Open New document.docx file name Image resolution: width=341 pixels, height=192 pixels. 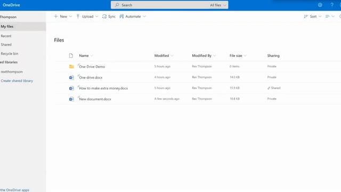(x=95, y=99)
